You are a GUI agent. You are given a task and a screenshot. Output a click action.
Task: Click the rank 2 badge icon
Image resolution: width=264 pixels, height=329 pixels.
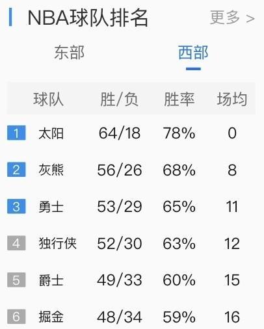pyautogui.click(x=16, y=170)
